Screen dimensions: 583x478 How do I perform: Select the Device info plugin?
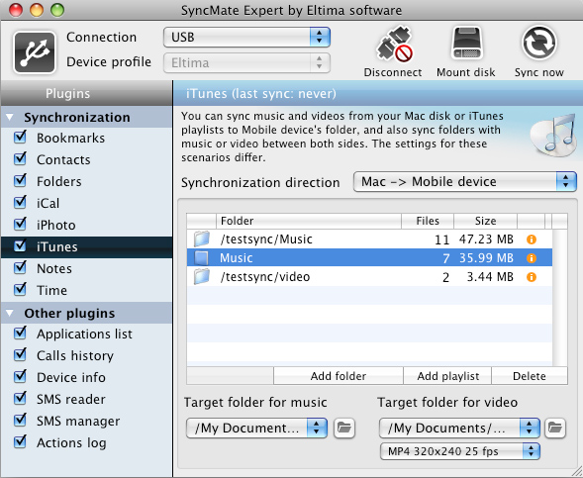tap(71, 378)
